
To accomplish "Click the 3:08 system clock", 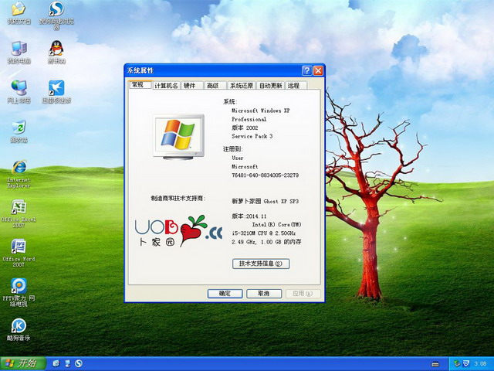I will [480, 364].
